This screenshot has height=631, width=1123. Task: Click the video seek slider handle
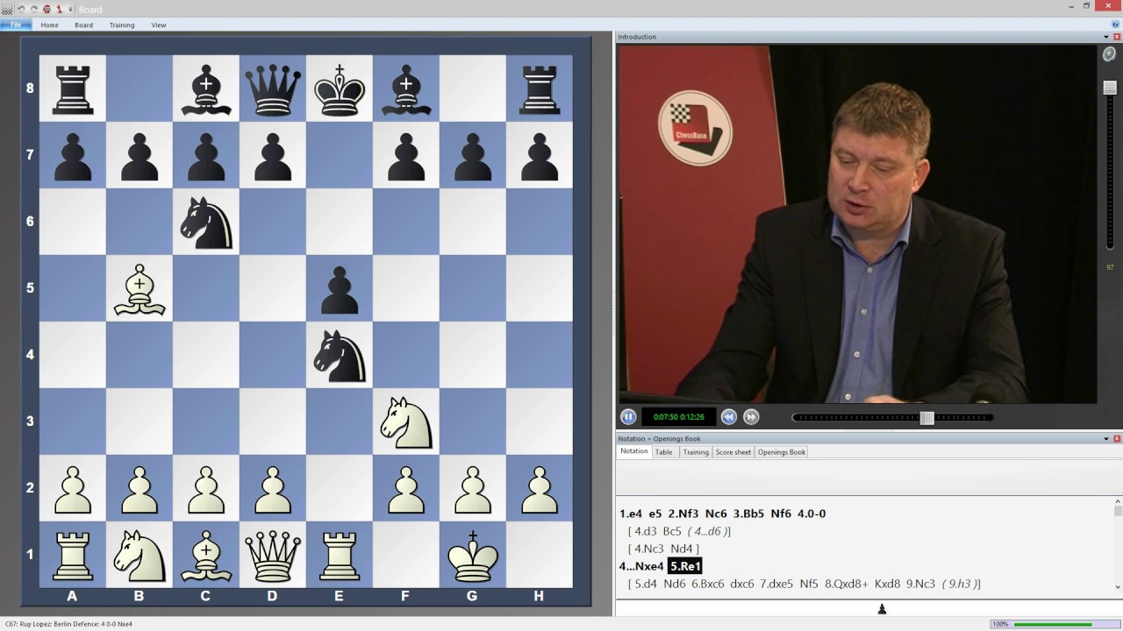tap(927, 418)
